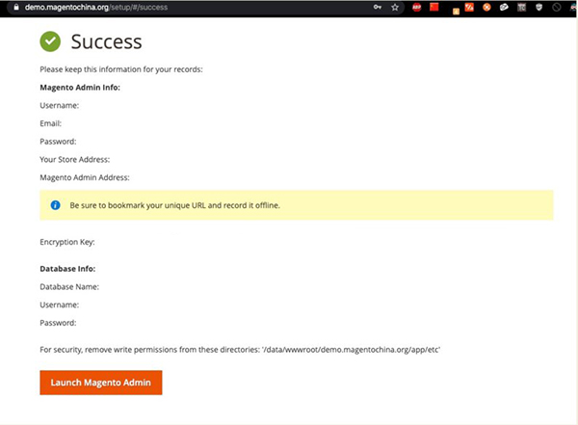This screenshot has height=425, width=578.
Task: Click the "Magento Admin Address:" label
Action: pyautogui.click(x=85, y=177)
